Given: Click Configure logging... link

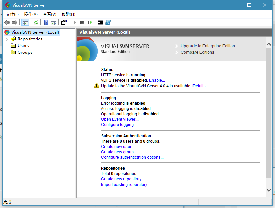Looking at the screenshot, I should (119, 125).
